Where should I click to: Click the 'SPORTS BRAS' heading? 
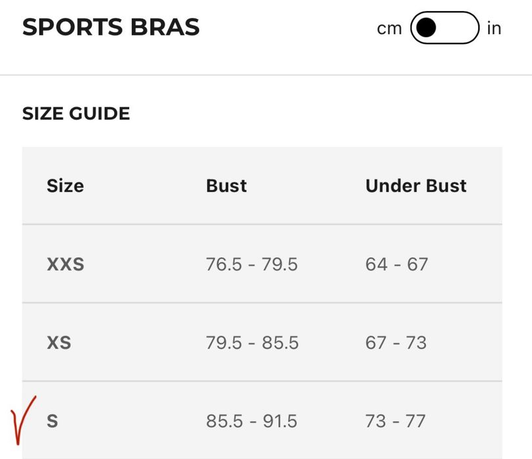tap(111, 27)
